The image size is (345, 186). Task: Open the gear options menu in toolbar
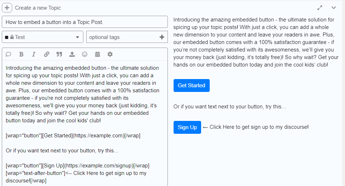pos(110,54)
